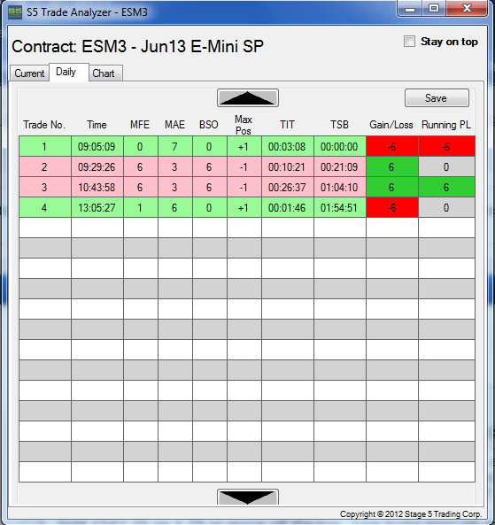495x525 pixels.
Task: Click TSB value 01:54:51
Action: [x=340, y=207]
